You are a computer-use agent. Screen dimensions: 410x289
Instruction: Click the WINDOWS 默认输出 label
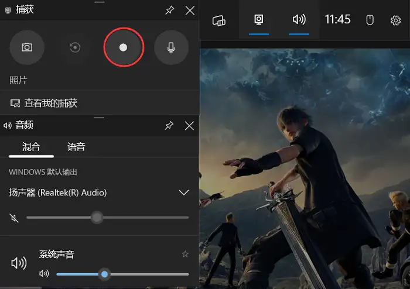[x=43, y=172]
